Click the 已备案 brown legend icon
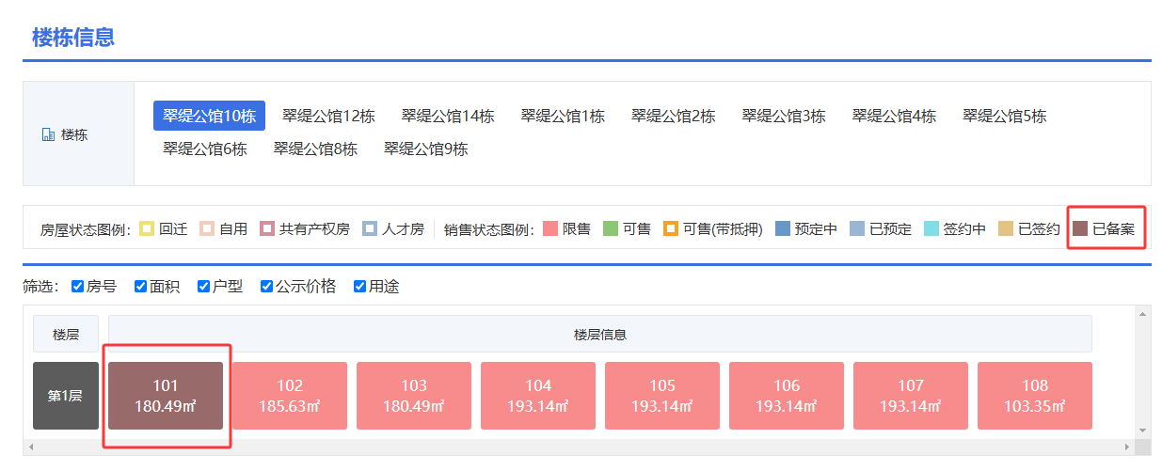1162x470 pixels. point(1080,228)
